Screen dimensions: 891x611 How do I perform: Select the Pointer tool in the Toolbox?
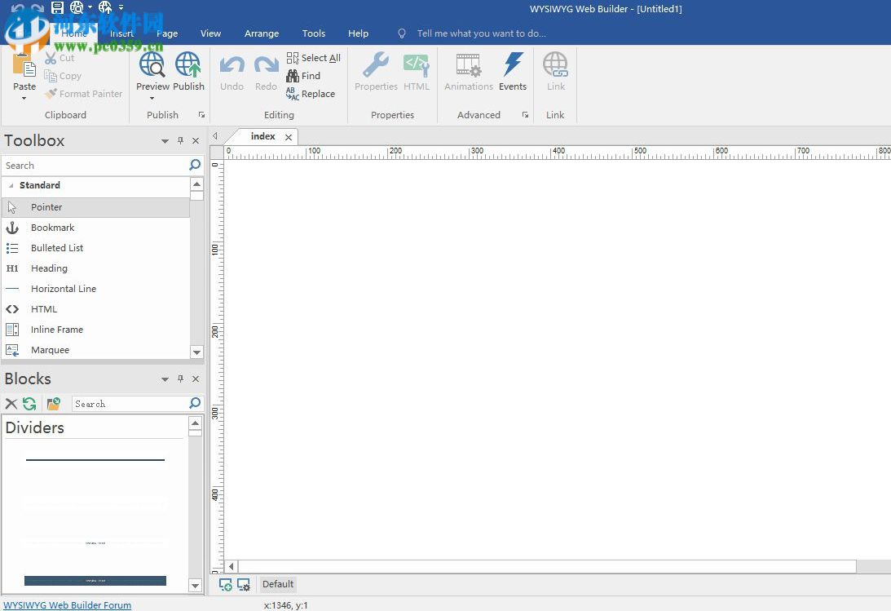point(46,207)
